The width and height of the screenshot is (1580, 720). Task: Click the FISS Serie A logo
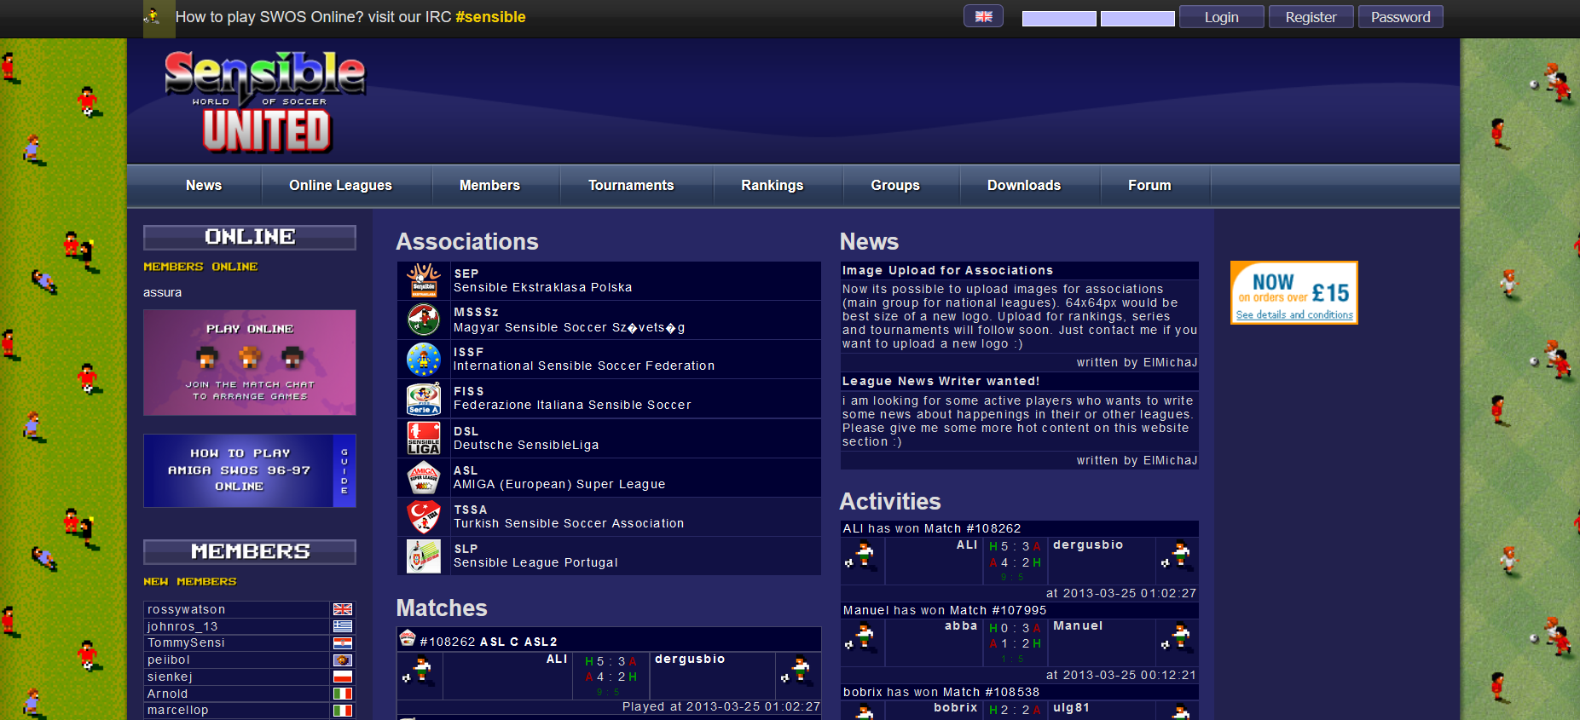coord(424,399)
